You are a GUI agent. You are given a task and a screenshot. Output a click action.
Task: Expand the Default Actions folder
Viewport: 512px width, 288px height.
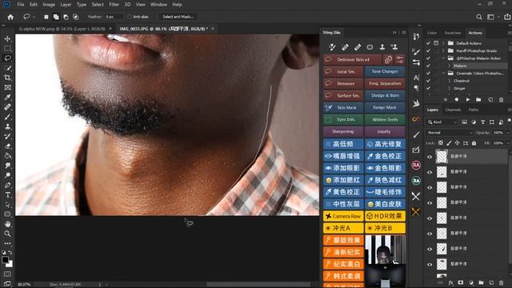(x=443, y=43)
